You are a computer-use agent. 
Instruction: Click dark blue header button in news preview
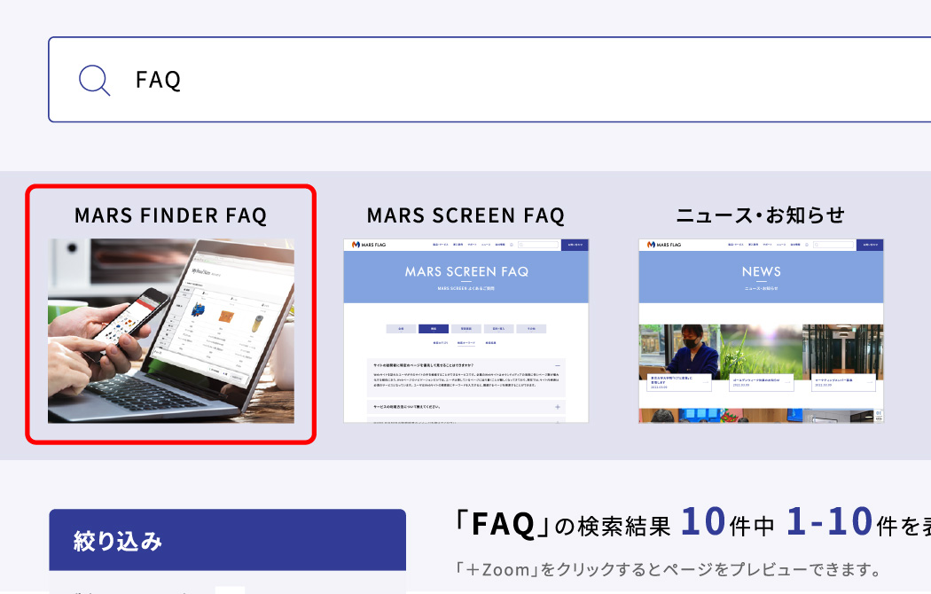tap(870, 245)
